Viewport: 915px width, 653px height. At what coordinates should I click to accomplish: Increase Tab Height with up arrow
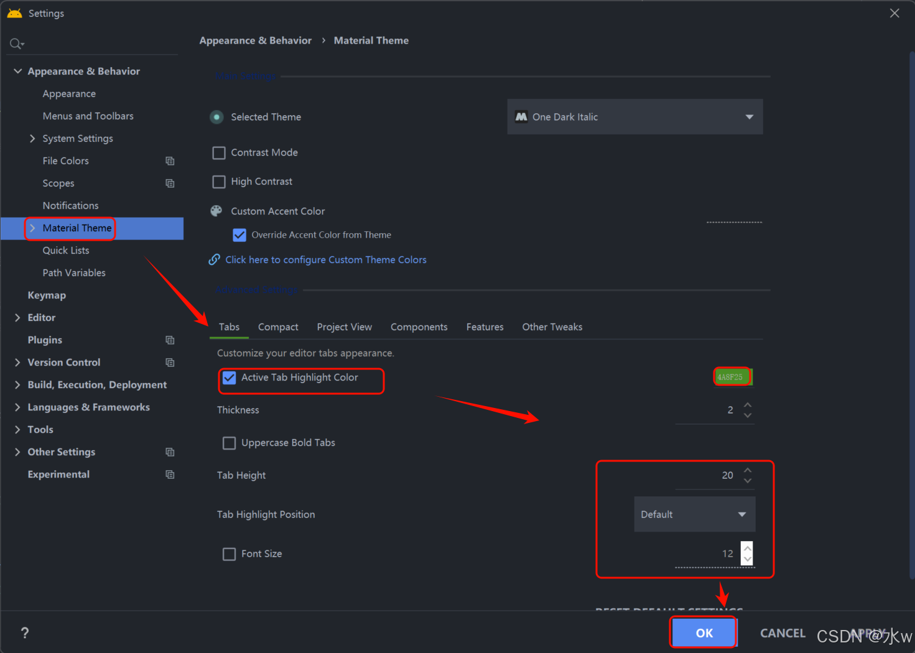(x=748, y=470)
